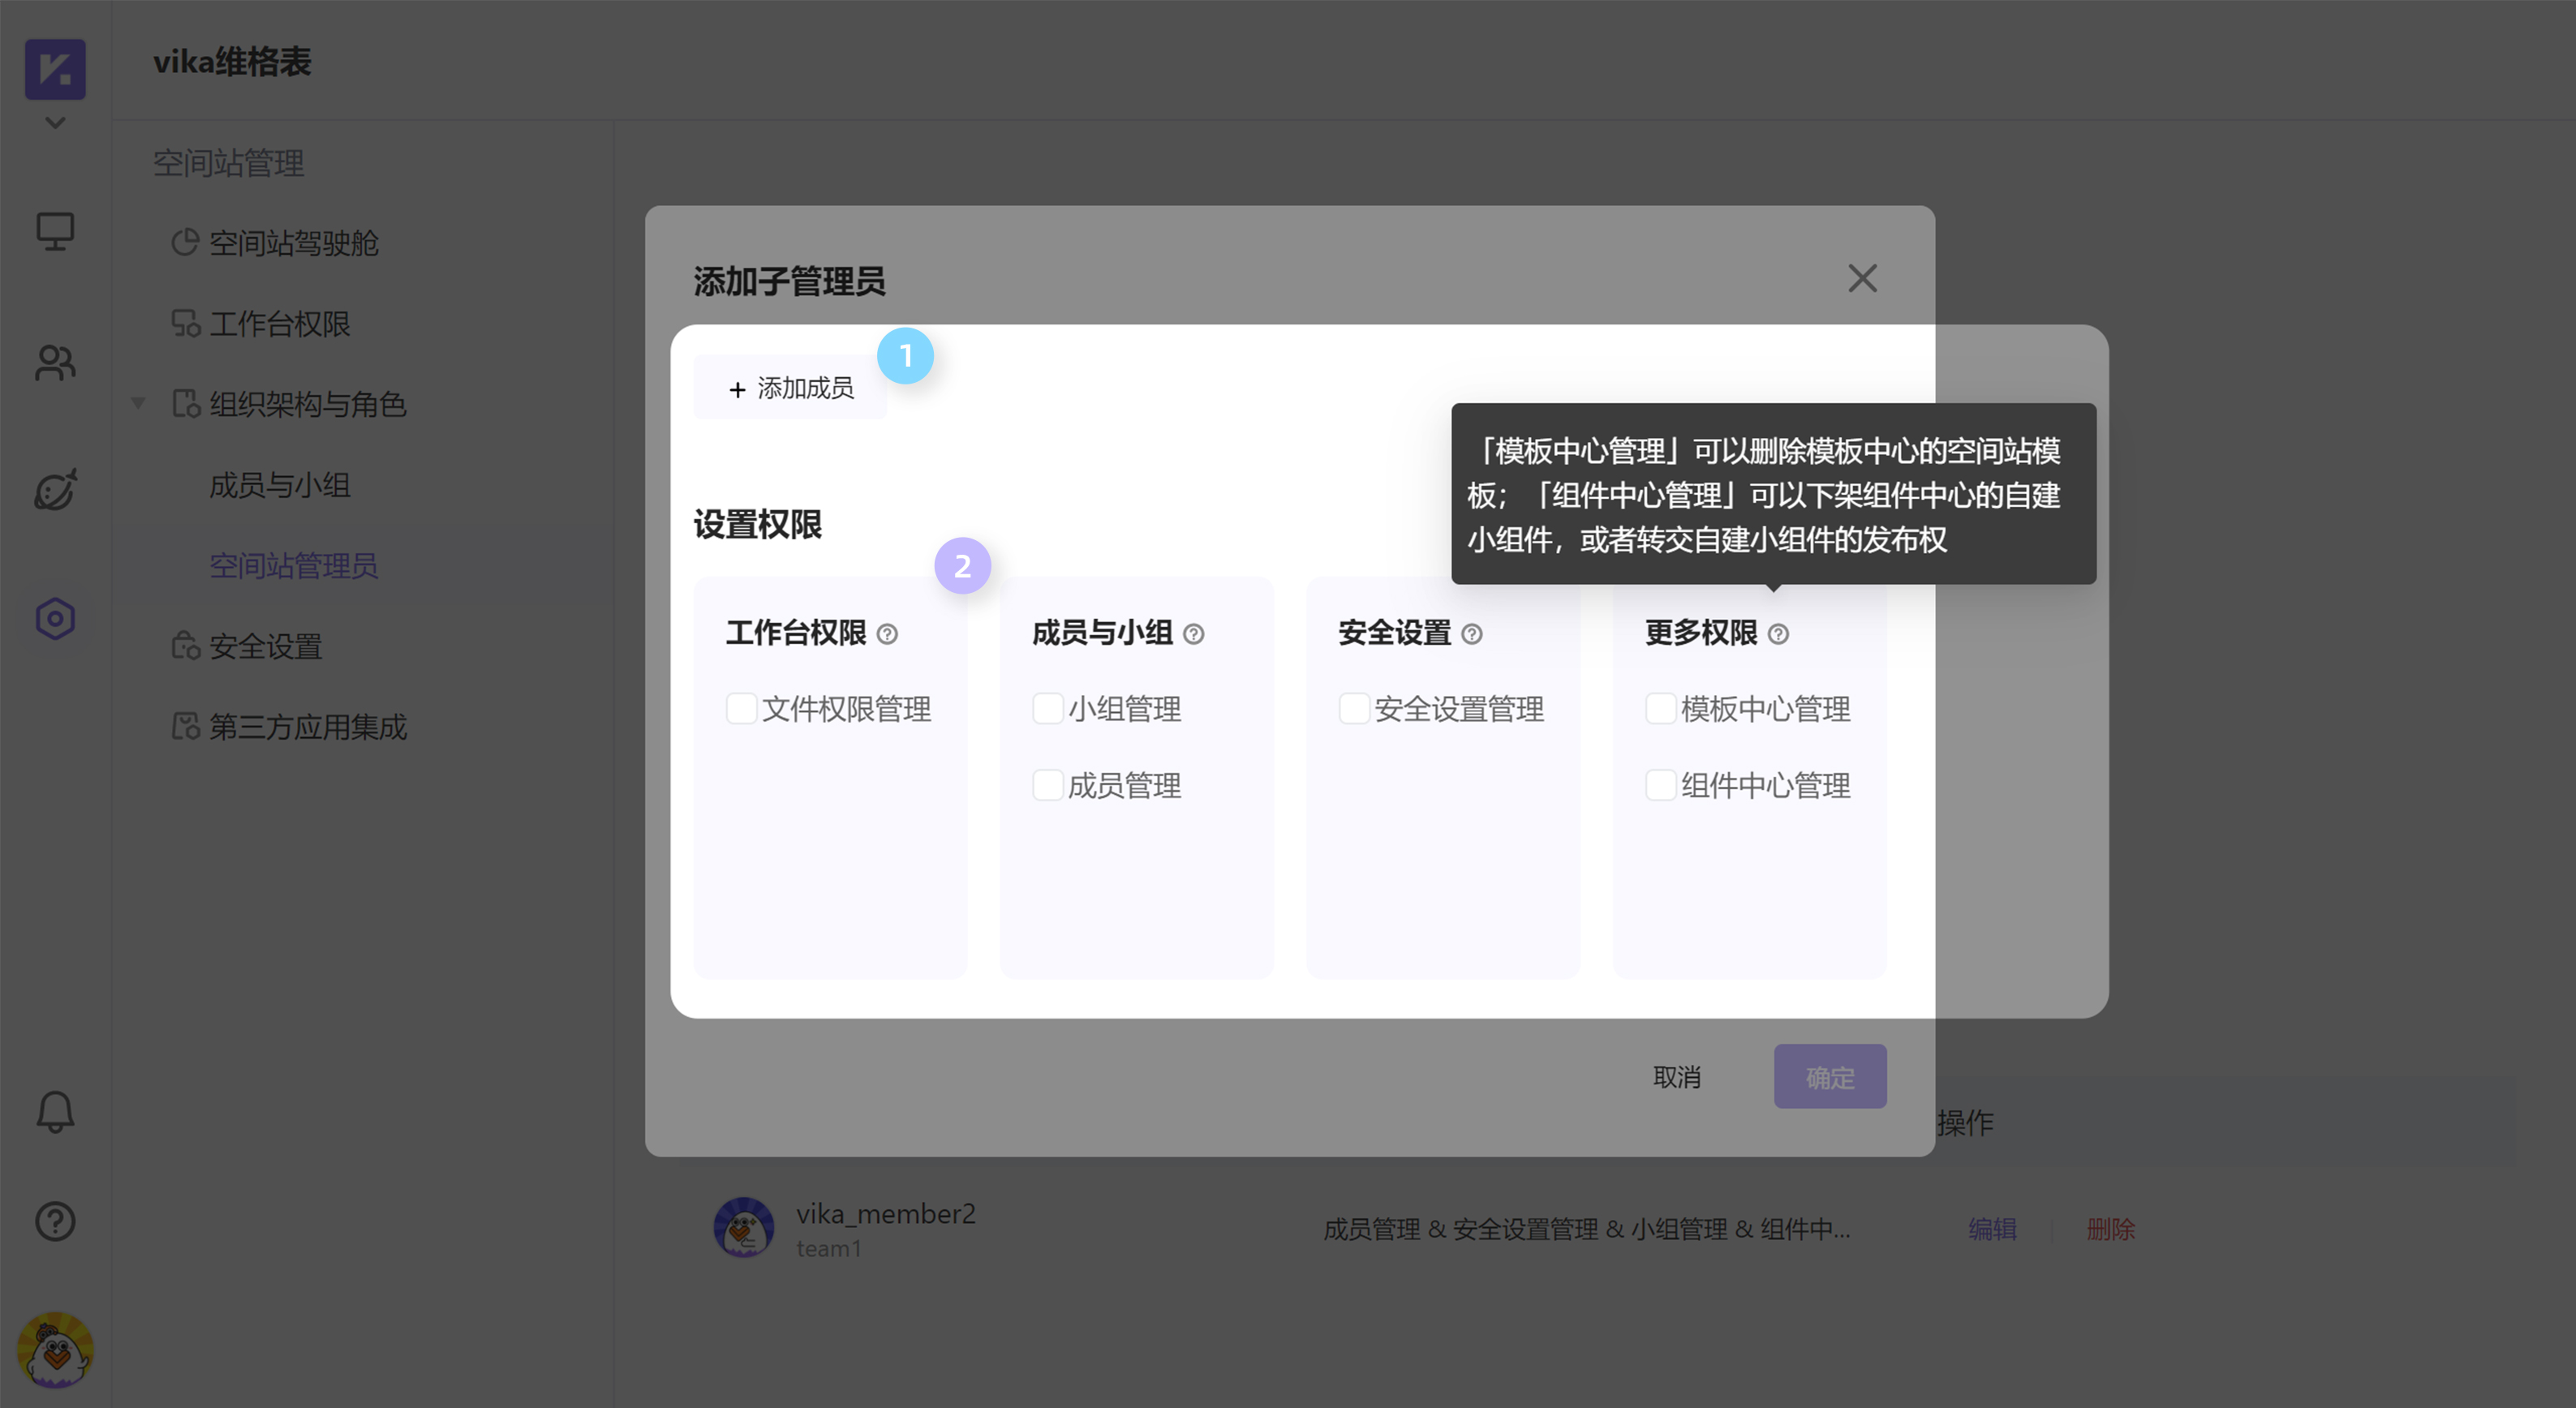The image size is (2576, 1408).
Task: Enable the 小组管理 checkbox
Action: [x=1047, y=708]
